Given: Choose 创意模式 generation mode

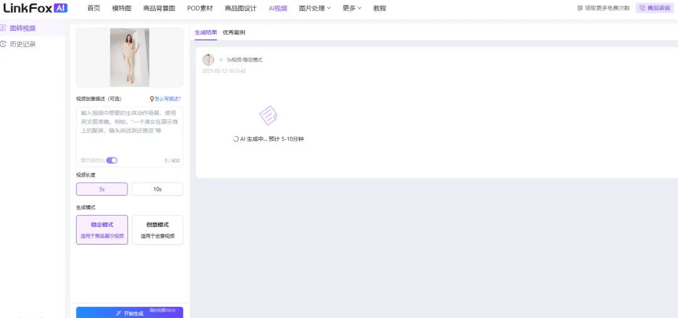Looking at the screenshot, I should click(x=158, y=230).
